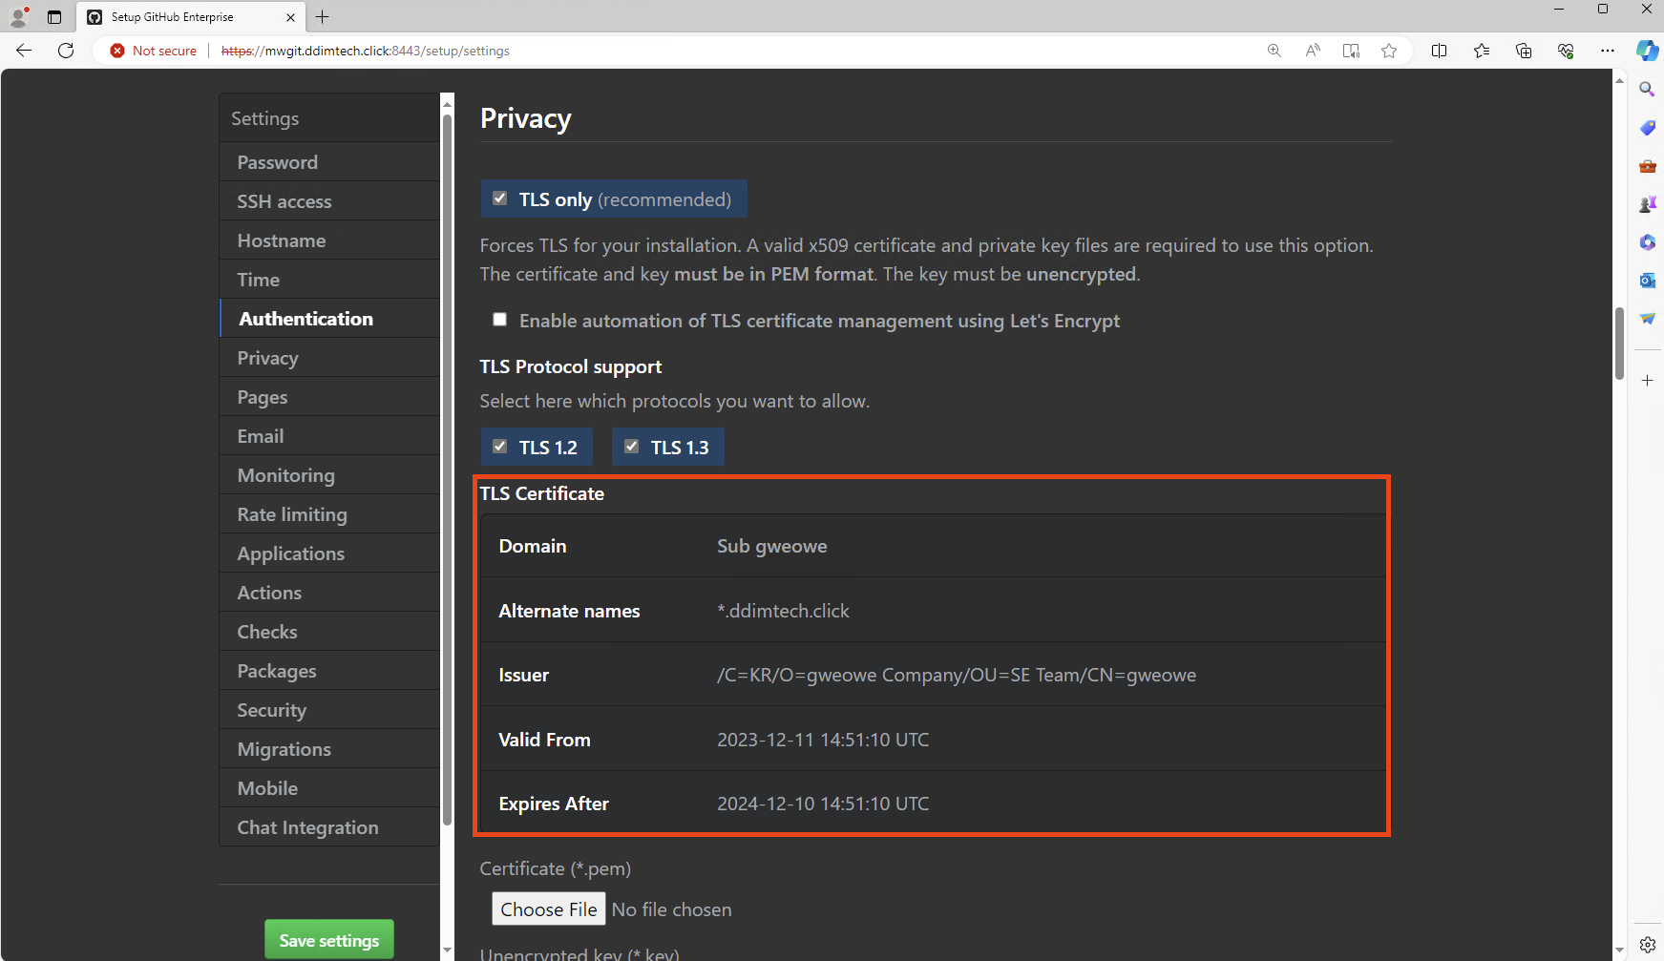
Task: Select Privacy in settings sidebar
Action: coord(329,358)
